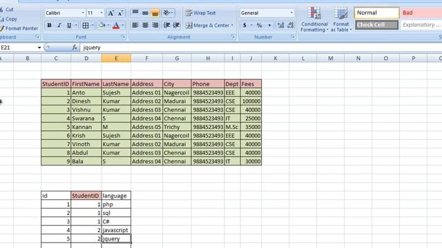Image resolution: width=442 pixels, height=248 pixels.
Task: Apply Accounting dollar format
Action: pos(244,25)
